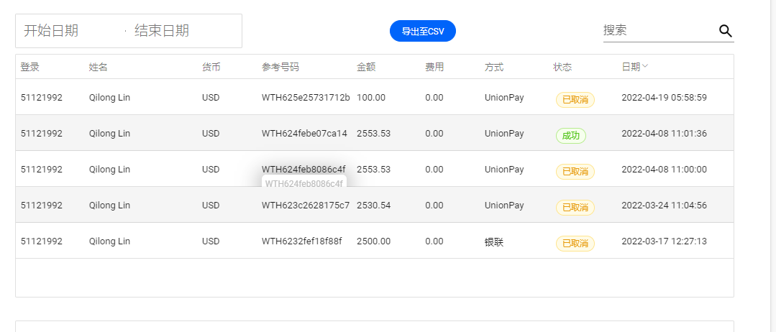Click reference WTH6232fef18f88f in the last row
This screenshot has height=332, width=776.
click(301, 241)
